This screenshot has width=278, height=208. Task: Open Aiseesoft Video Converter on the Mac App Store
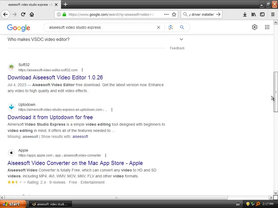(75, 163)
